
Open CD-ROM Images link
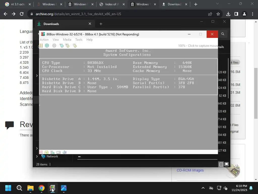(190, 170)
